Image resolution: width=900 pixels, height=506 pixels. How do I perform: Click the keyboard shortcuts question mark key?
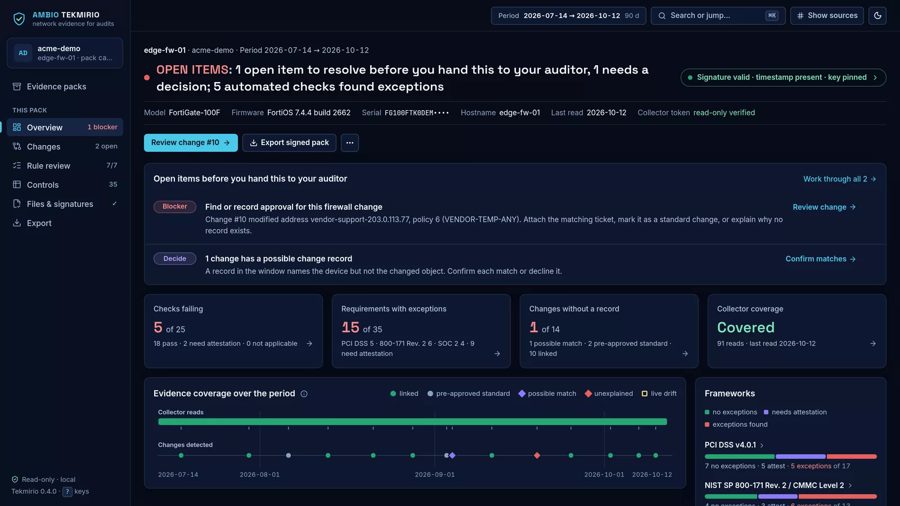[x=67, y=491]
